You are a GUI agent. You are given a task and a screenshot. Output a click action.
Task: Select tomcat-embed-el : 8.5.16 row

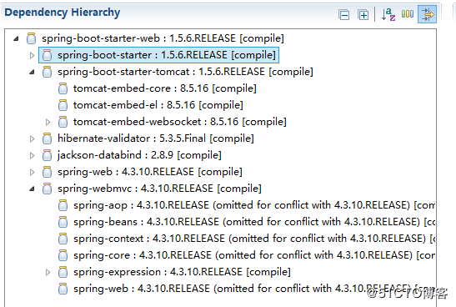tap(158, 105)
